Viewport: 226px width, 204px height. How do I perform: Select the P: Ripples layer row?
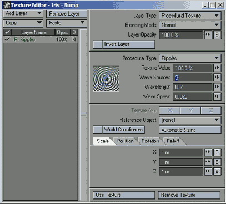click(x=41, y=39)
